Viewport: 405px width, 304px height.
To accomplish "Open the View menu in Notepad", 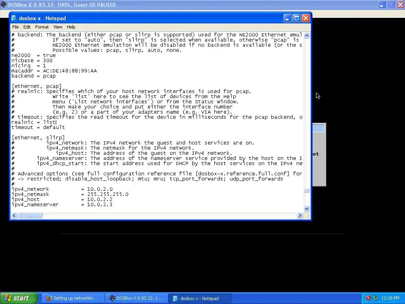I will (x=58, y=27).
